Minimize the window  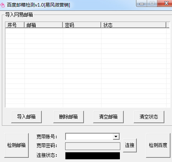(142, 3)
